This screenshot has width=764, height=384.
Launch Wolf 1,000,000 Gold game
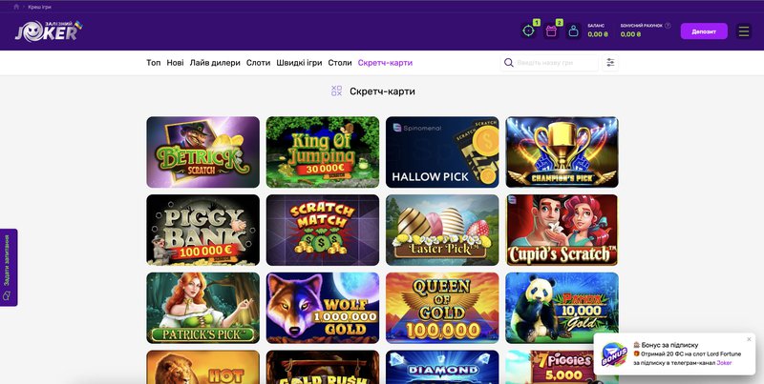coord(323,308)
